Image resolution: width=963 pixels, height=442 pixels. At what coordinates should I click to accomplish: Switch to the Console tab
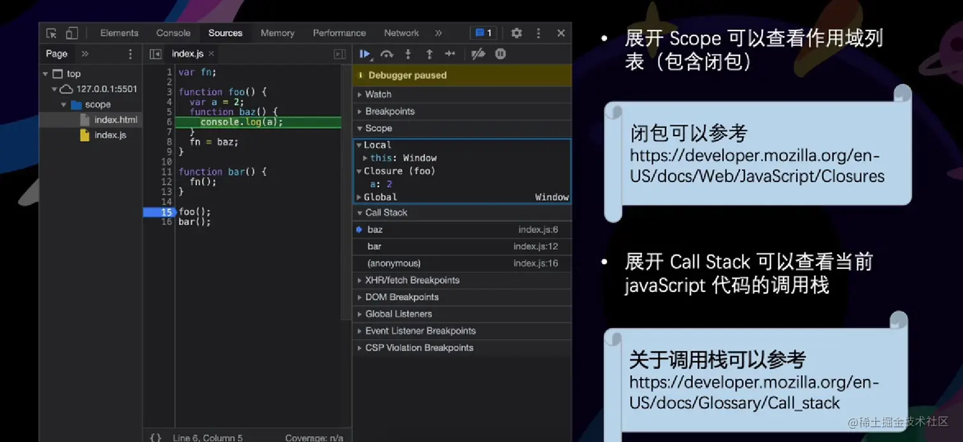173,33
